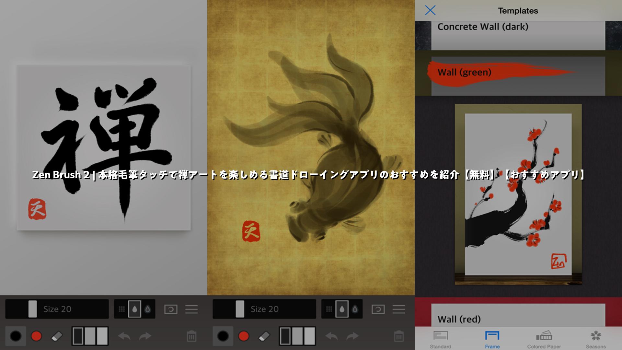Select dotted dry brush in middle screen
622x350 pixels.
coord(329,309)
